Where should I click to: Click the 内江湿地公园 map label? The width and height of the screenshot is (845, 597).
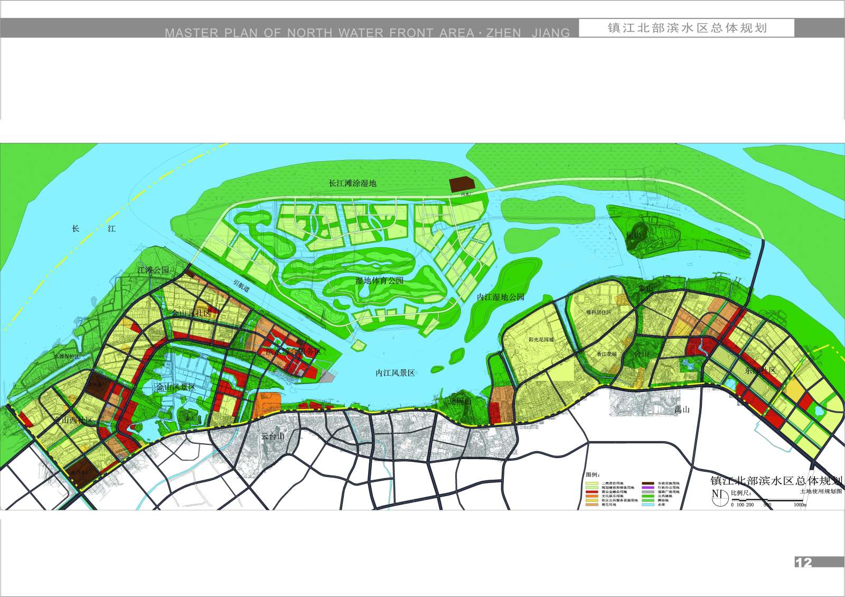click(501, 297)
